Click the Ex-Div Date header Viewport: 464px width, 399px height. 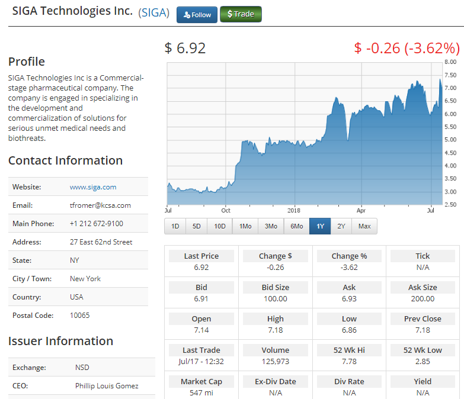click(x=275, y=382)
